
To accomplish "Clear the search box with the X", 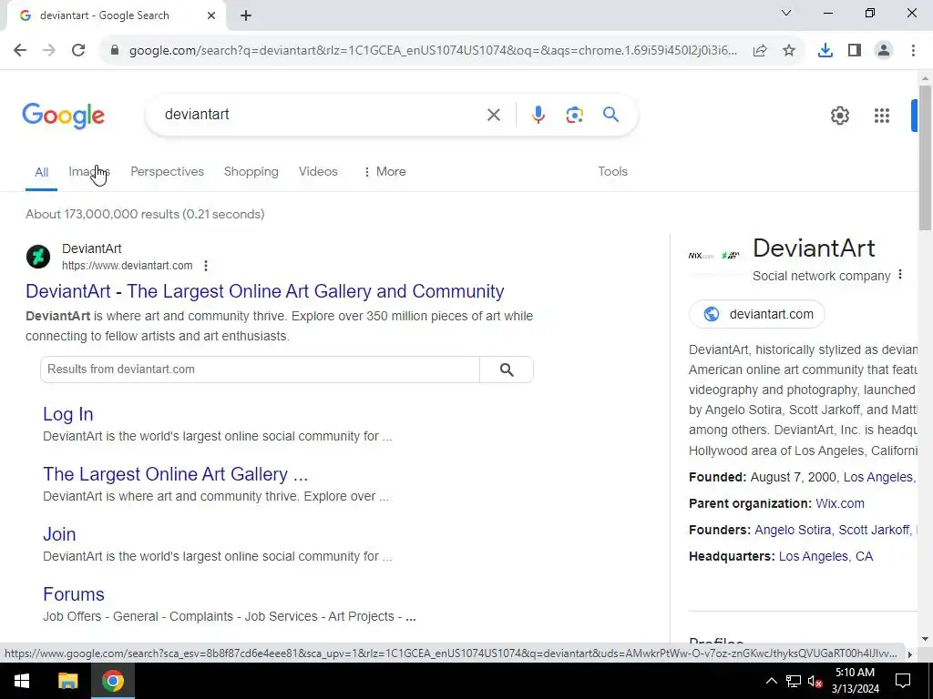I will pos(493,115).
